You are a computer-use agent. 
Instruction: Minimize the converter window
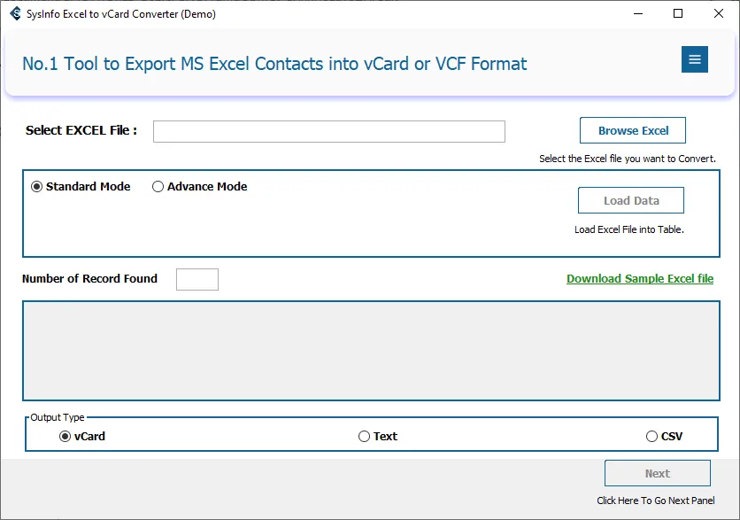coord(637,13)
